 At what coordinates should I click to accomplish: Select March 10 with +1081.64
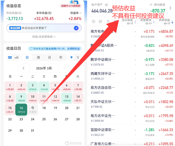[x=33, y=98]
